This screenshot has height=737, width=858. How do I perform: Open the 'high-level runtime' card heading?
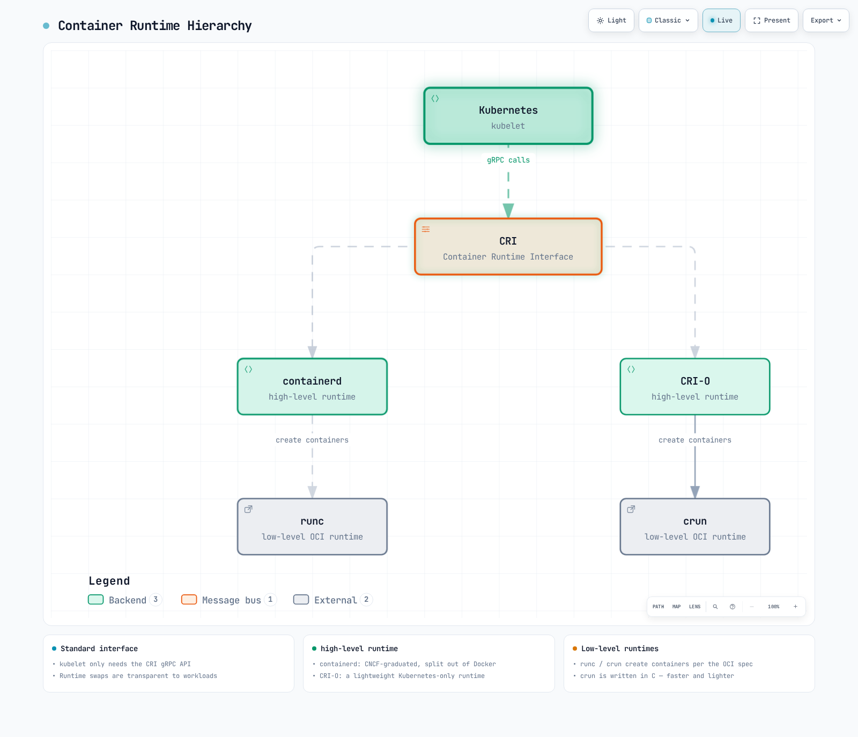tap(359, 648)
